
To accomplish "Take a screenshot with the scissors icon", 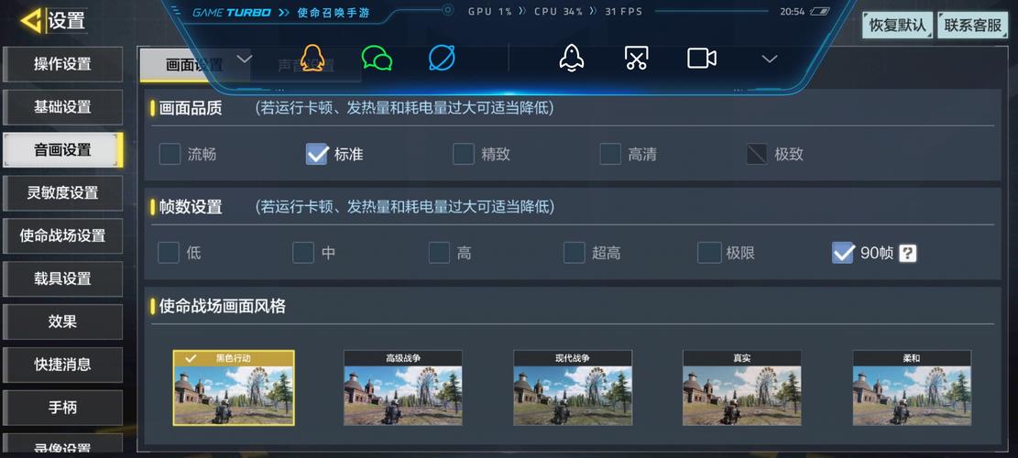I will 636,59.
